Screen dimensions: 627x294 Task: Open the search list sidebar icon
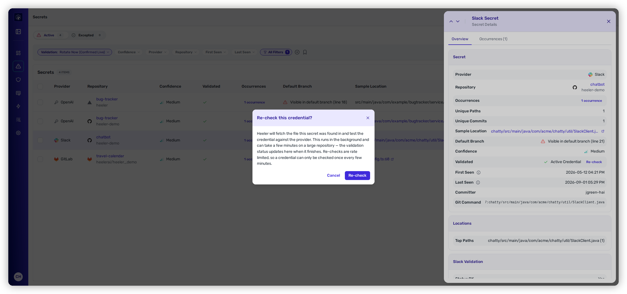(x=18, y=120)
